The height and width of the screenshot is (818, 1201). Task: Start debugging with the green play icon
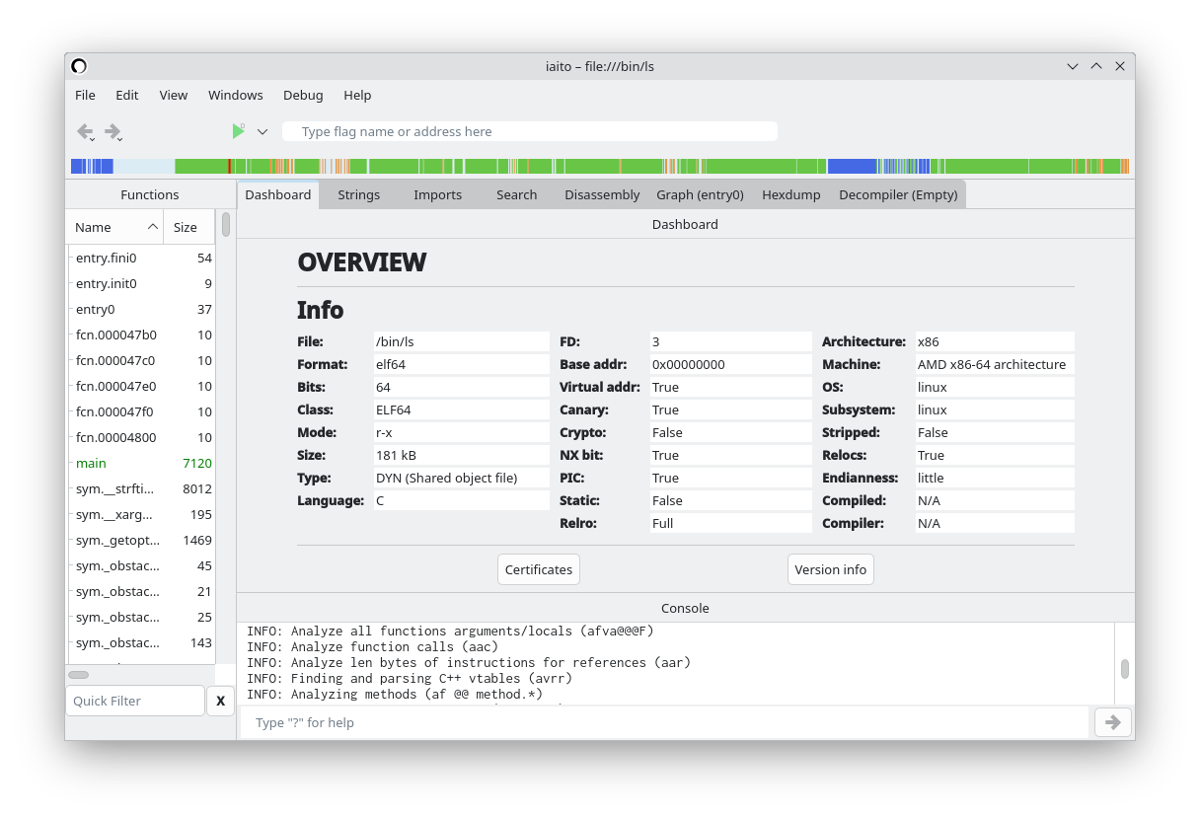click(238, 131)
